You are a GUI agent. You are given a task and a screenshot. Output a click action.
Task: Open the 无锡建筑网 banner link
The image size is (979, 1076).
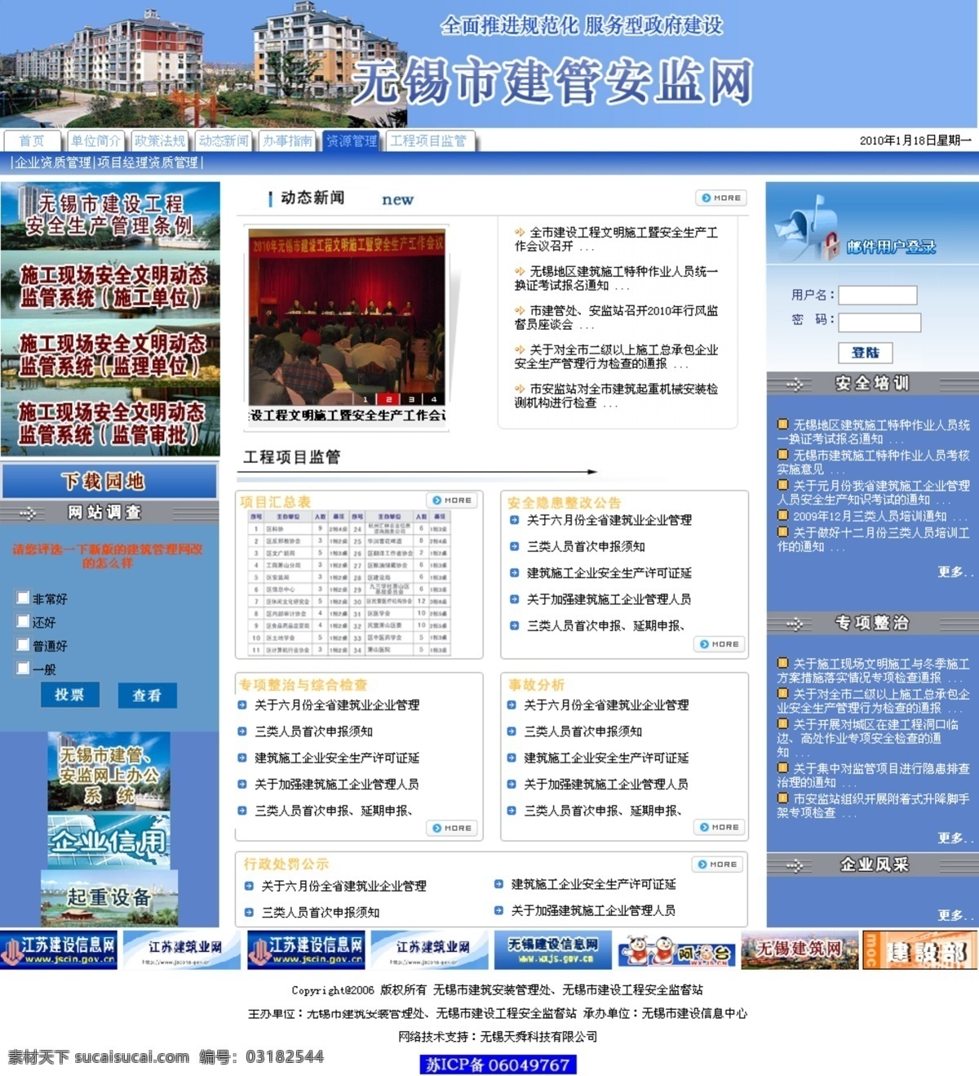[x=800, y=949]
